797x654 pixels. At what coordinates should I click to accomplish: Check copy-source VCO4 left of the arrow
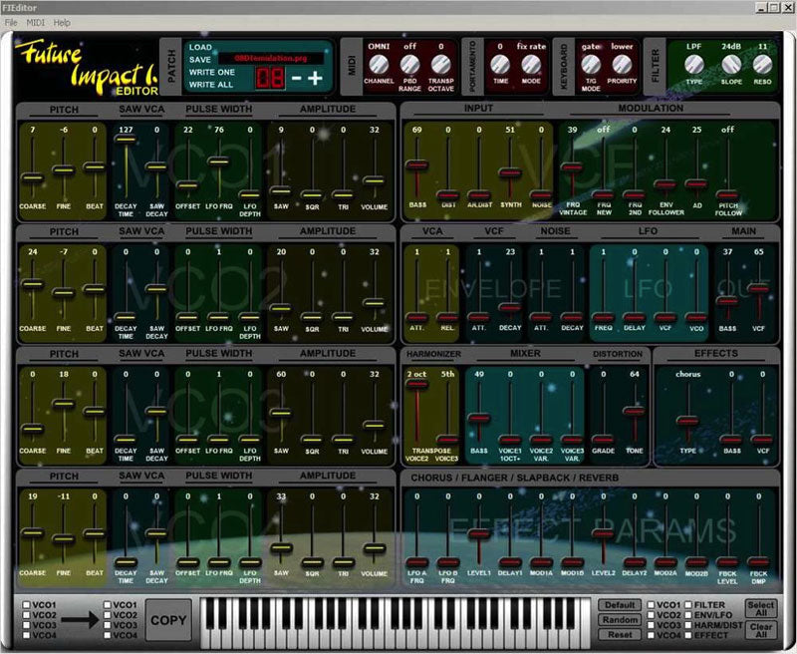26,635
